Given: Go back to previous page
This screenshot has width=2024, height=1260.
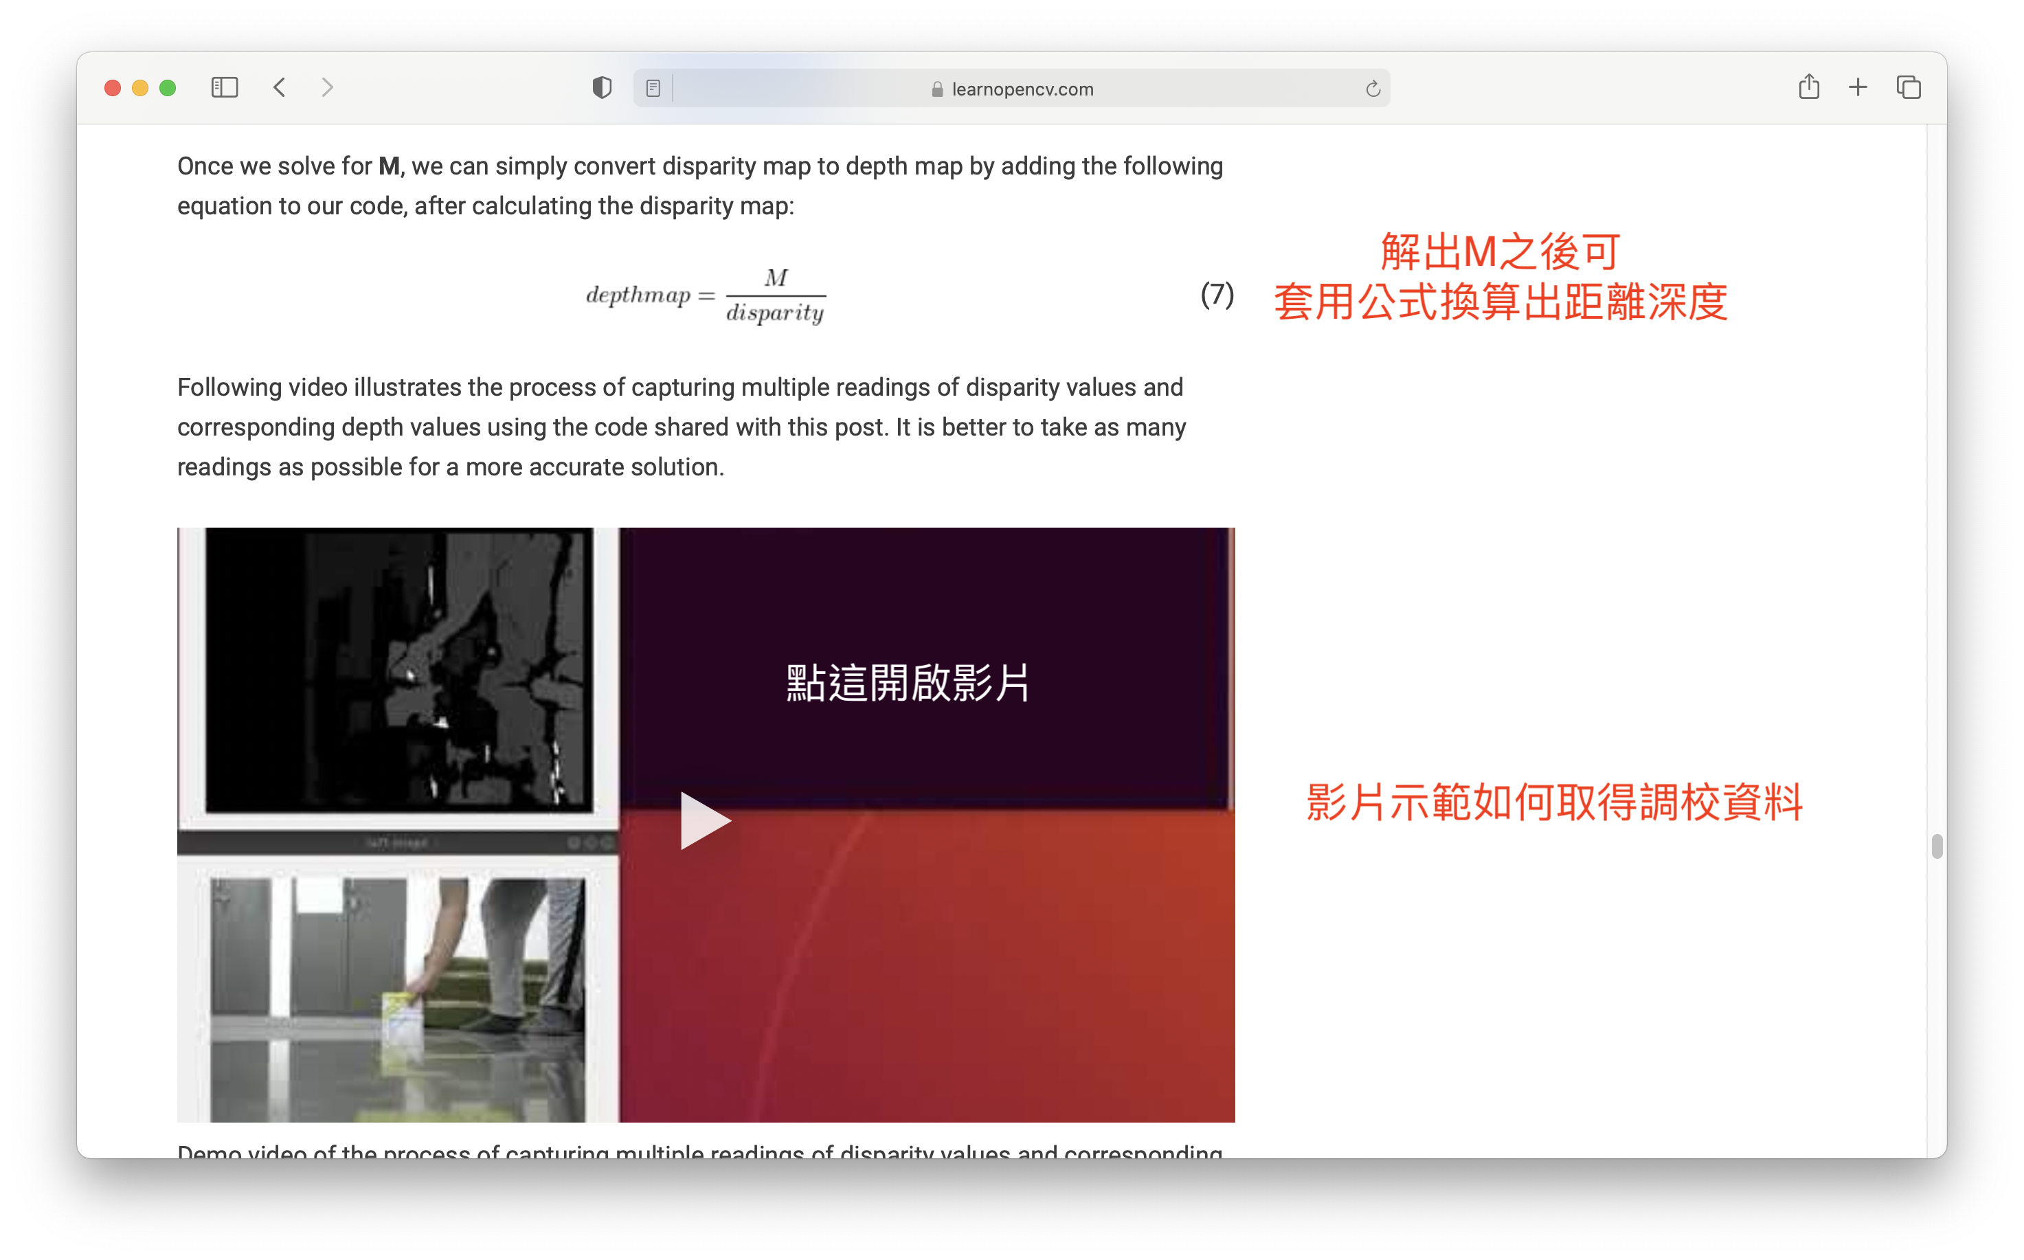Looking at the screenshot, I should point(280,87).
